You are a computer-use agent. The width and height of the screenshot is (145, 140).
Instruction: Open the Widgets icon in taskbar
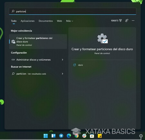click(x=53, y=136)
